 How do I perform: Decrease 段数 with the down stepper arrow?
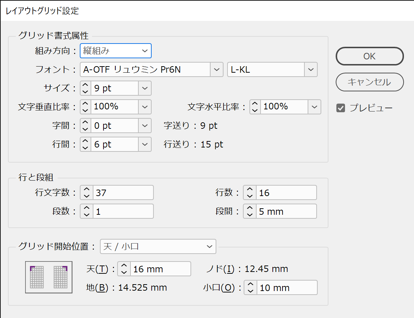coord(87,215)
